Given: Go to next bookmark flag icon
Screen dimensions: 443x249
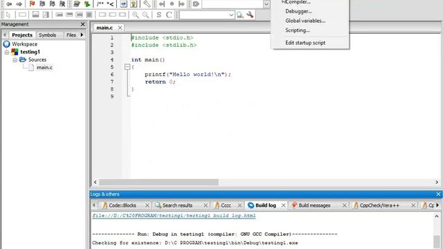Looking at the screenshot, I should pos(53,3).
